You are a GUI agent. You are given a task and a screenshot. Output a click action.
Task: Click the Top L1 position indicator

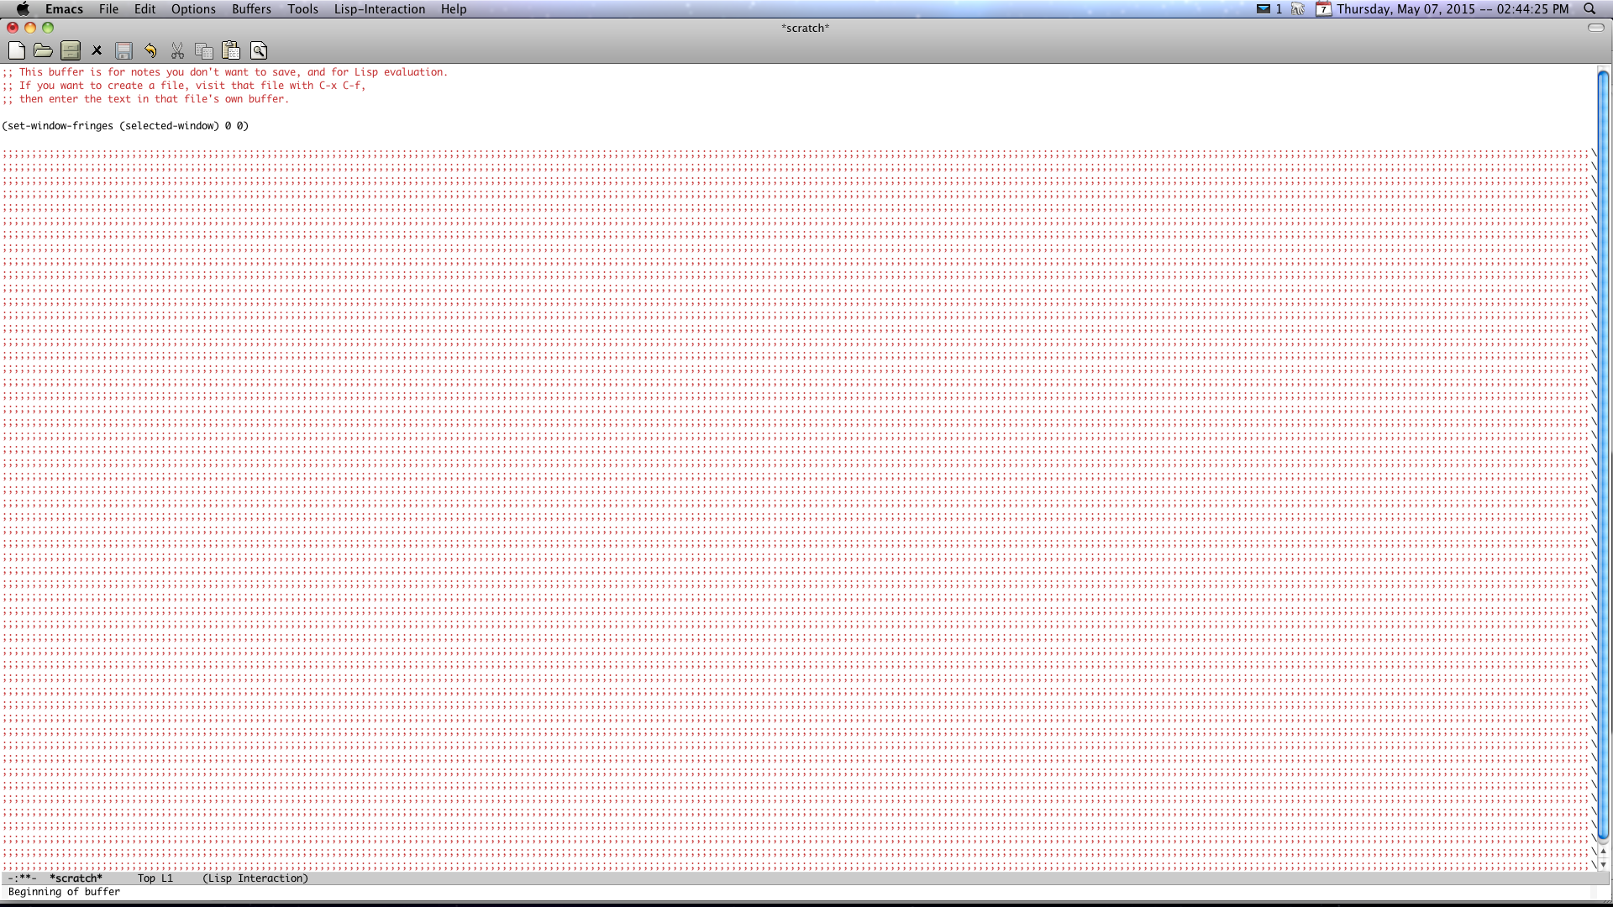(x=155, y=878)
